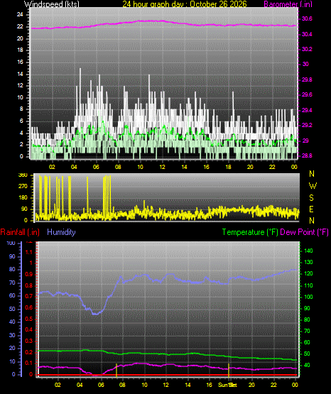
Task: Click the 0.7 rainfall axis value
Action: click(x=29, y=297)
